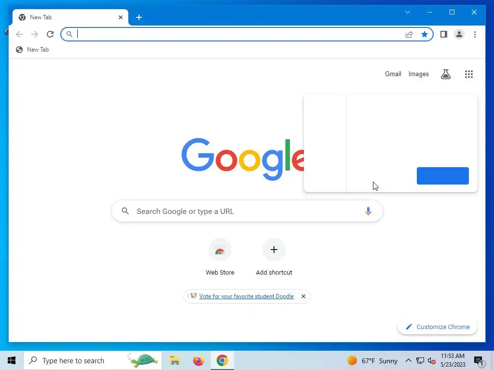494x370 pixels.
Task: Click the share page icon in address bar
Action: [x=409, y=34]
